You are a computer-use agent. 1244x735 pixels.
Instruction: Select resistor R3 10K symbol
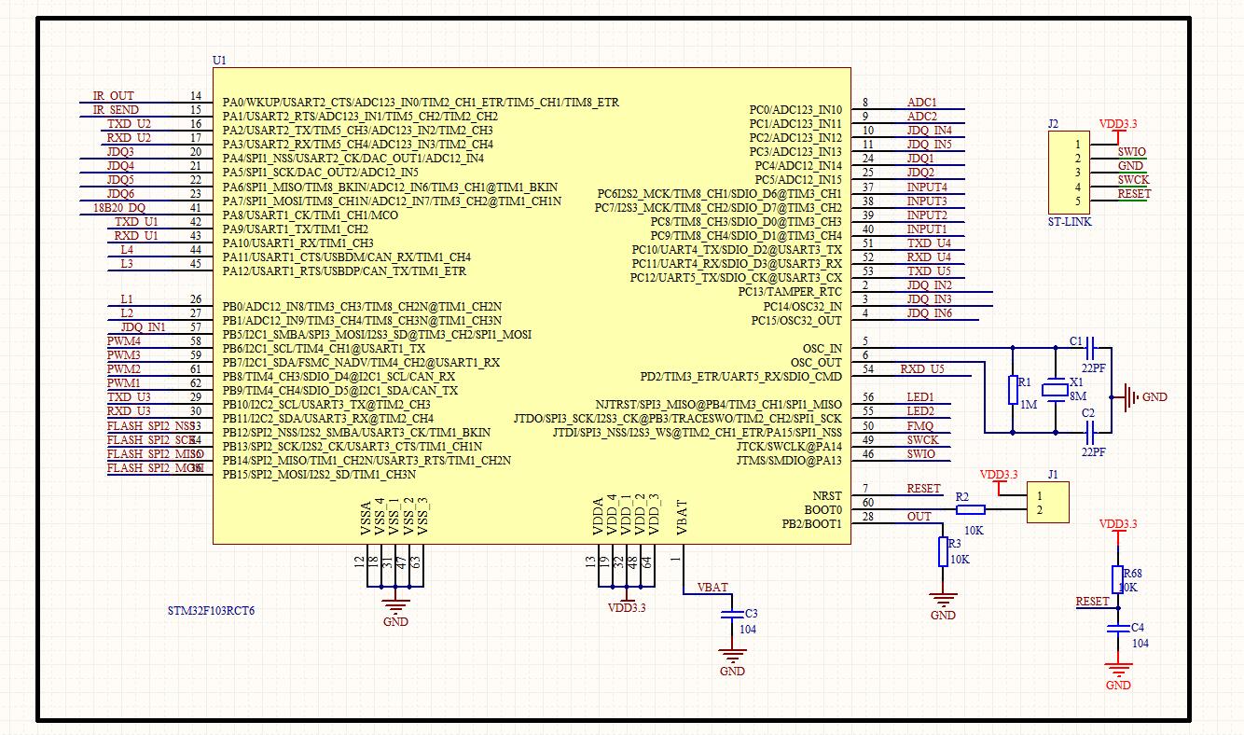[x=943, y=552]
